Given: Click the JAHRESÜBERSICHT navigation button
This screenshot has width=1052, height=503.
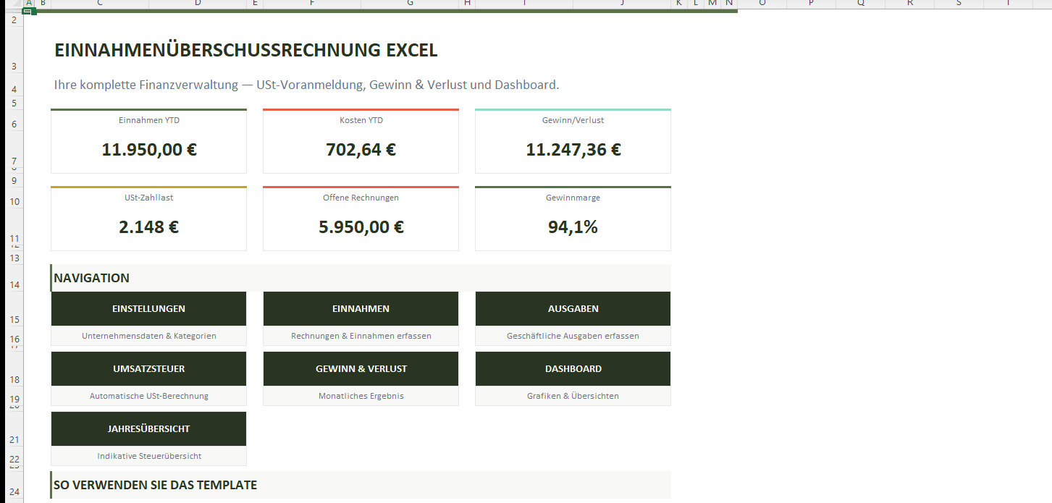Looking at the screenshot, I should coord(148,429).
